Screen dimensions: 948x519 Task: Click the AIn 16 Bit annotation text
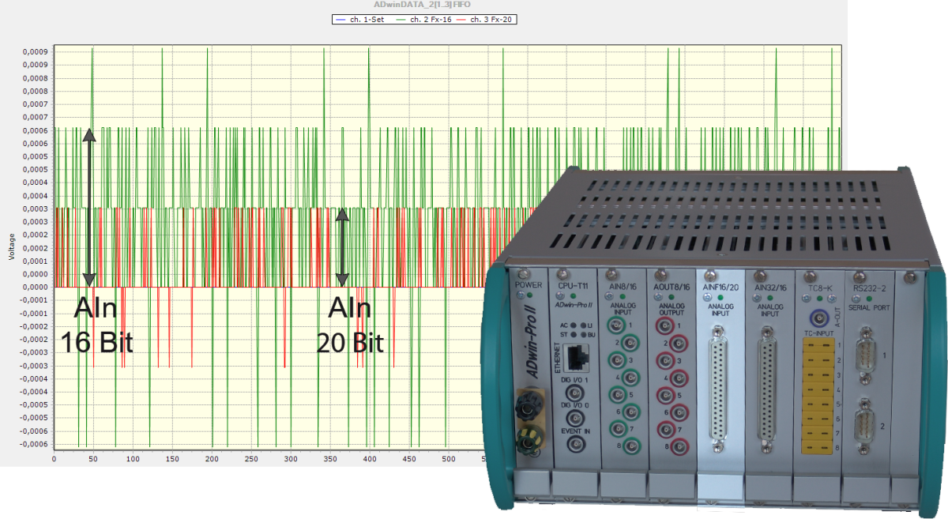tap(97, 325)
